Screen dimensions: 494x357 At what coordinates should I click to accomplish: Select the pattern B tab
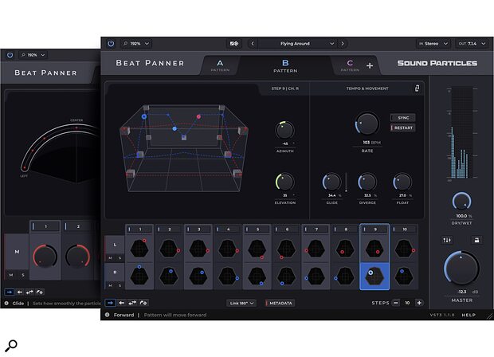285,65
